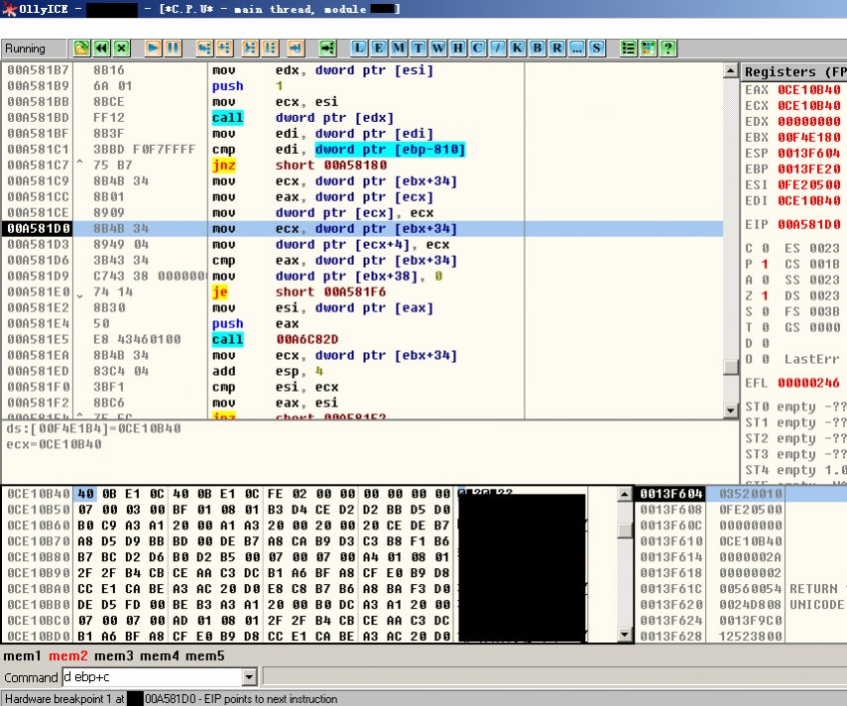Open Executable modules with E button
This screenshot has width=847, height=706.
point(379,49)
